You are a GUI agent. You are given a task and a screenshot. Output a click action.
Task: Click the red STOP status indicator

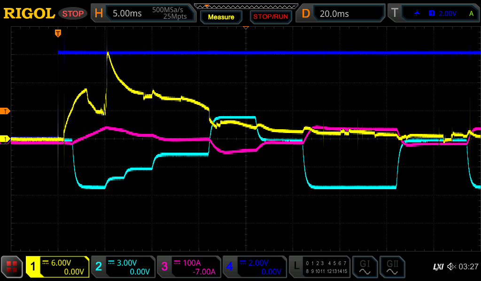(x=73, y=14)
